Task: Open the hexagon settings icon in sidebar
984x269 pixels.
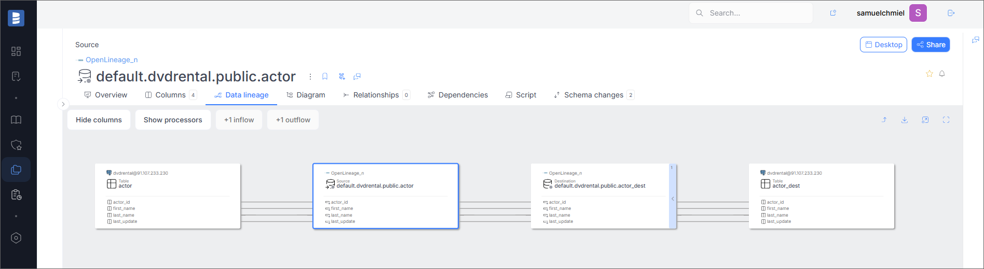Action: pyautogui.click(x=16, y=238)
